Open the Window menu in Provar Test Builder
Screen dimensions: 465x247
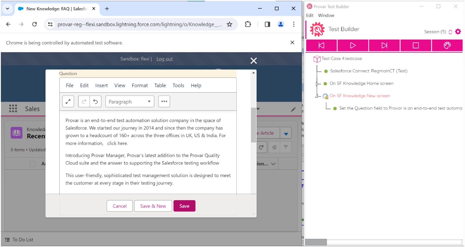(326, 15)
